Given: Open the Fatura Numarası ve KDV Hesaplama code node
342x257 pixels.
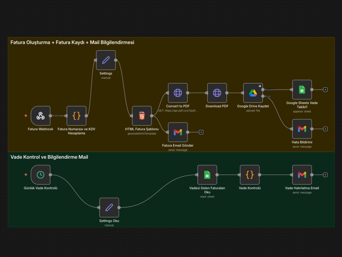Looking at the screenshot, I should click(x=76, y=116).
